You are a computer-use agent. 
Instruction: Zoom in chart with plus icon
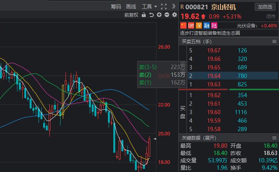(x=159, y=15)
